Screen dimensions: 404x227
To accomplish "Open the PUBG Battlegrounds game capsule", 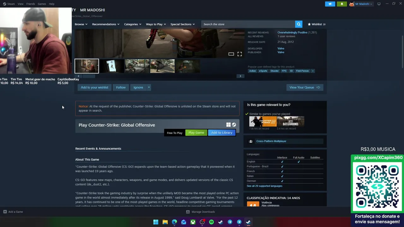I will [x=290, y=121].
